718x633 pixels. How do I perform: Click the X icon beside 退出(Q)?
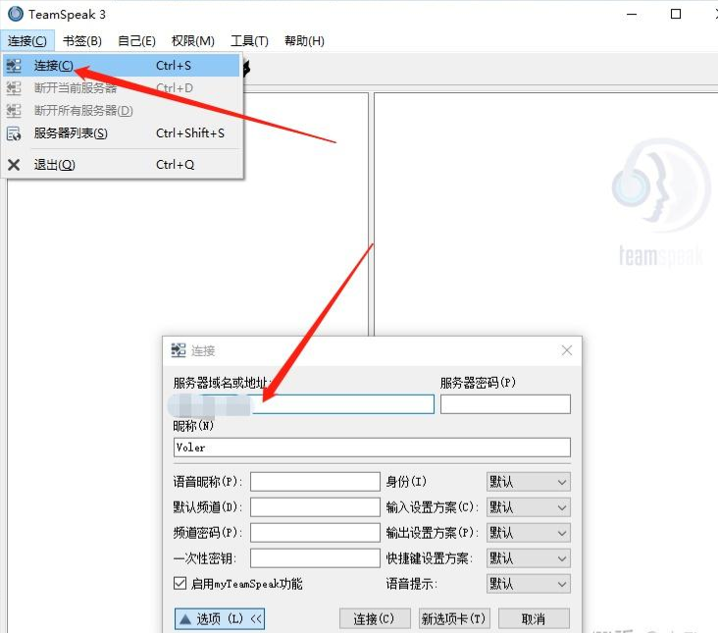coord(14,165)
